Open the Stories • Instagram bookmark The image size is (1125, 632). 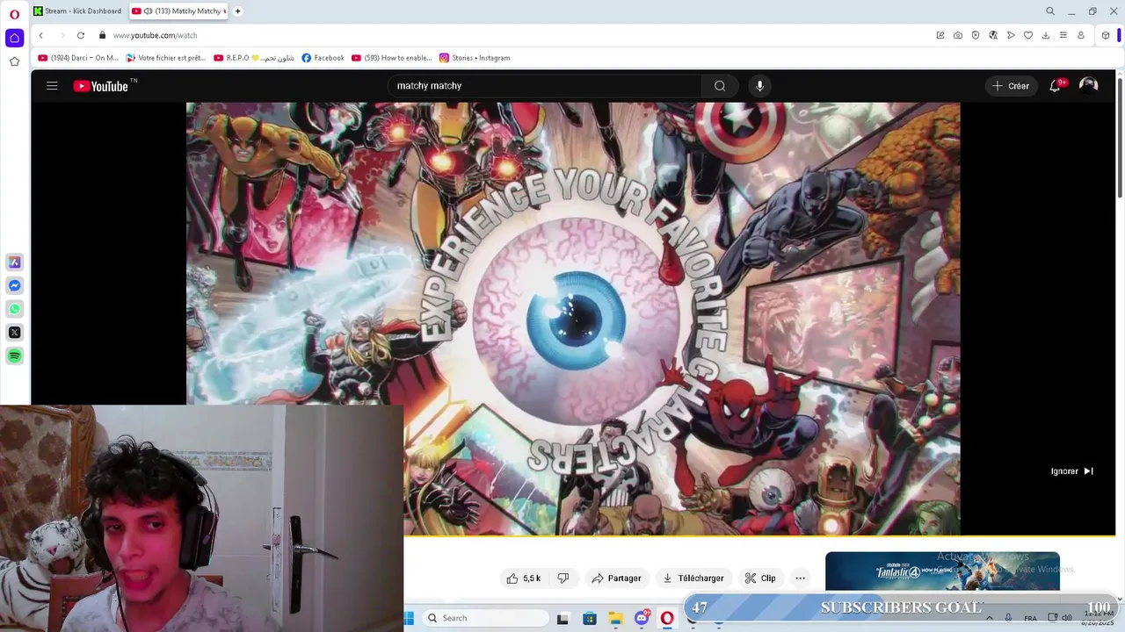coord(475,58)
